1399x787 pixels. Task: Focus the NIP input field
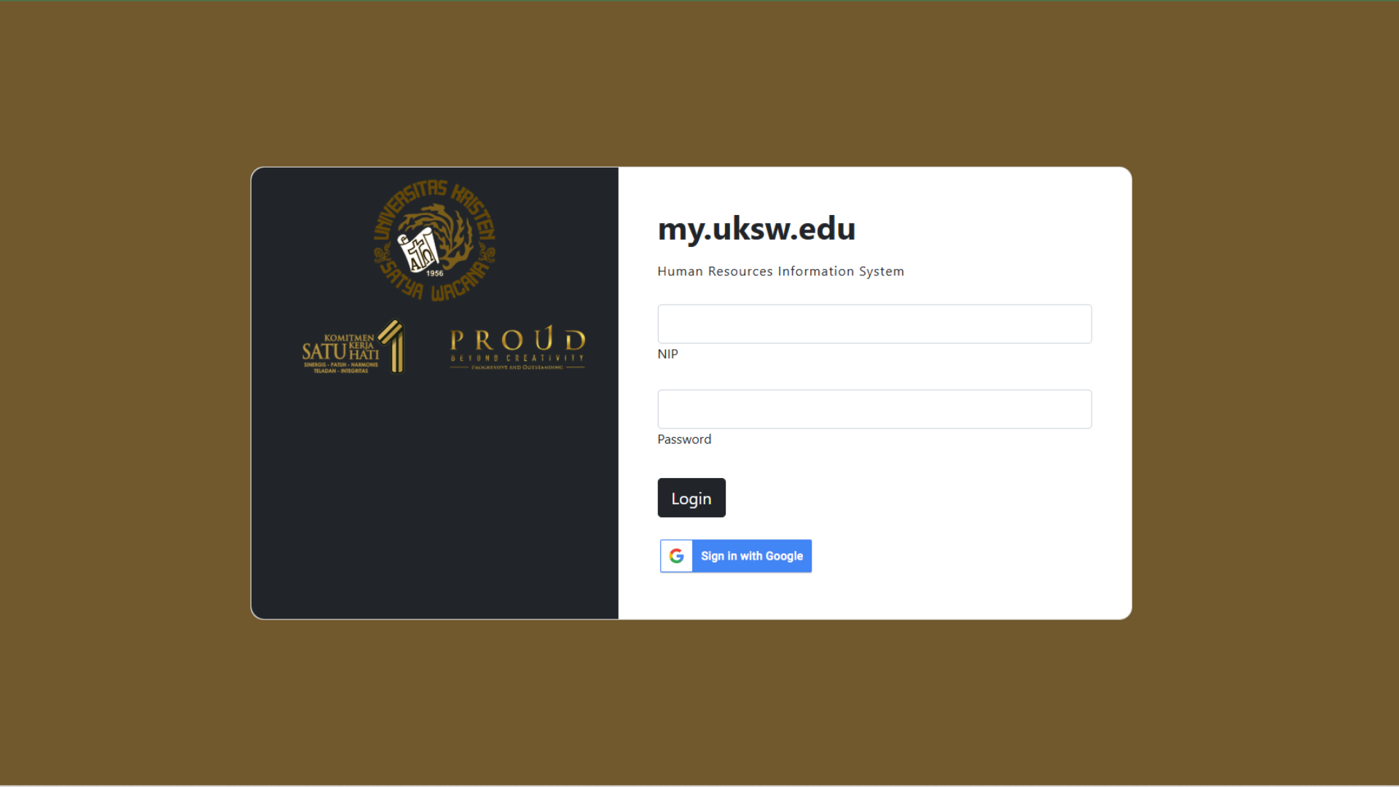[874, 324]
